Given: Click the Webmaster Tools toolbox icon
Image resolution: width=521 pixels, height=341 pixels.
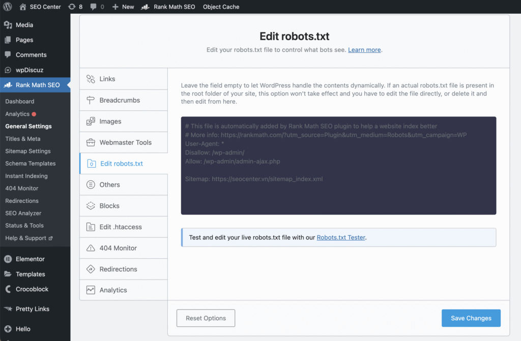Looking at the screenshot, I should point(91,142).
